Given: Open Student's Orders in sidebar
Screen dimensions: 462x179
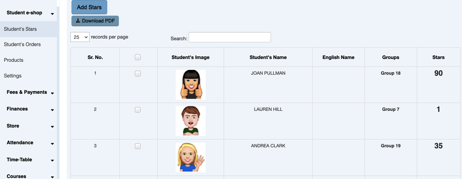Looking at the screenshot, I should 22,44.
